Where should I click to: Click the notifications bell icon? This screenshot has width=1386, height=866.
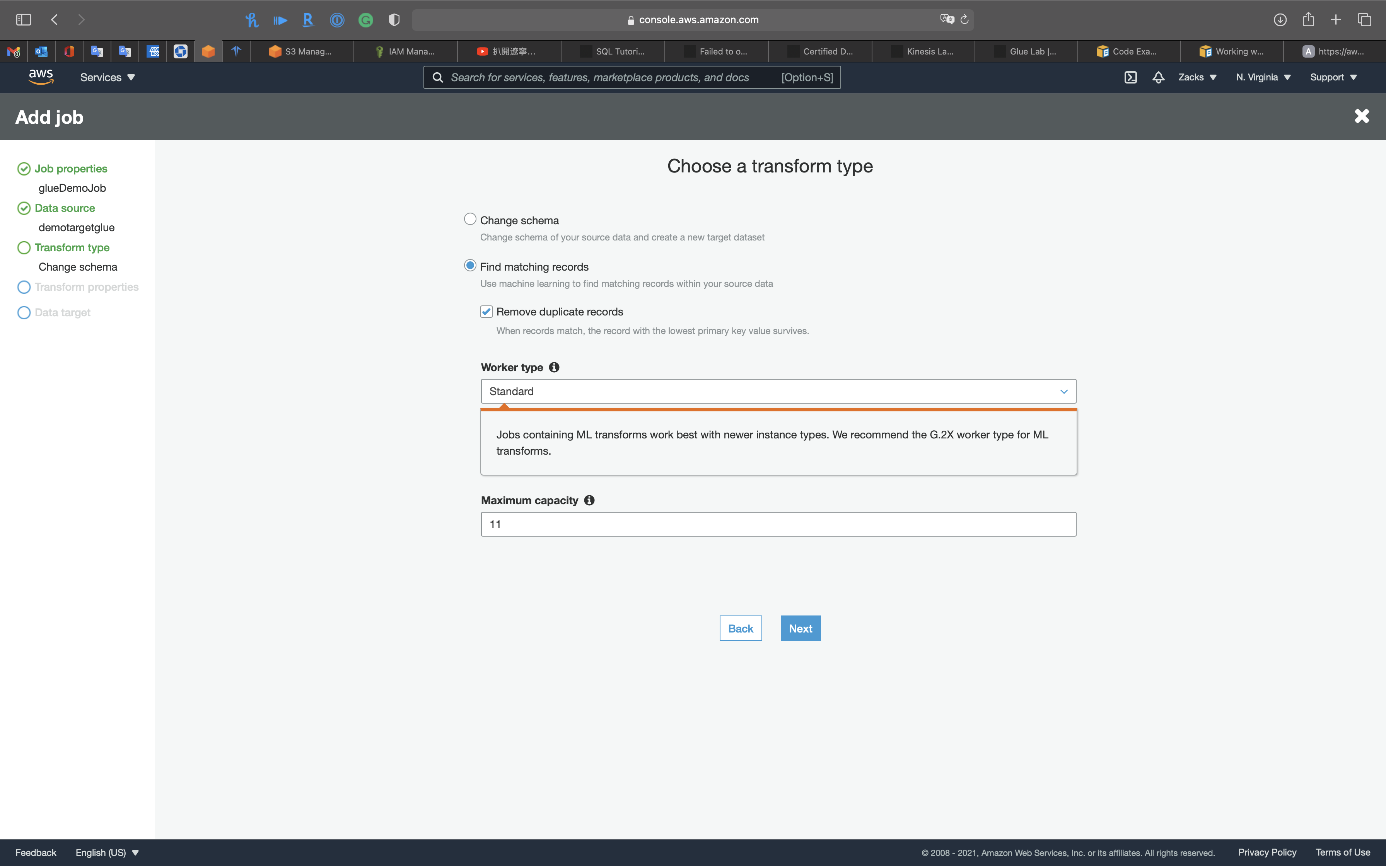[x=1158, y=77]
